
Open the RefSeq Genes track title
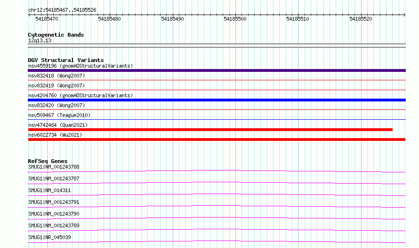point(48,161)
